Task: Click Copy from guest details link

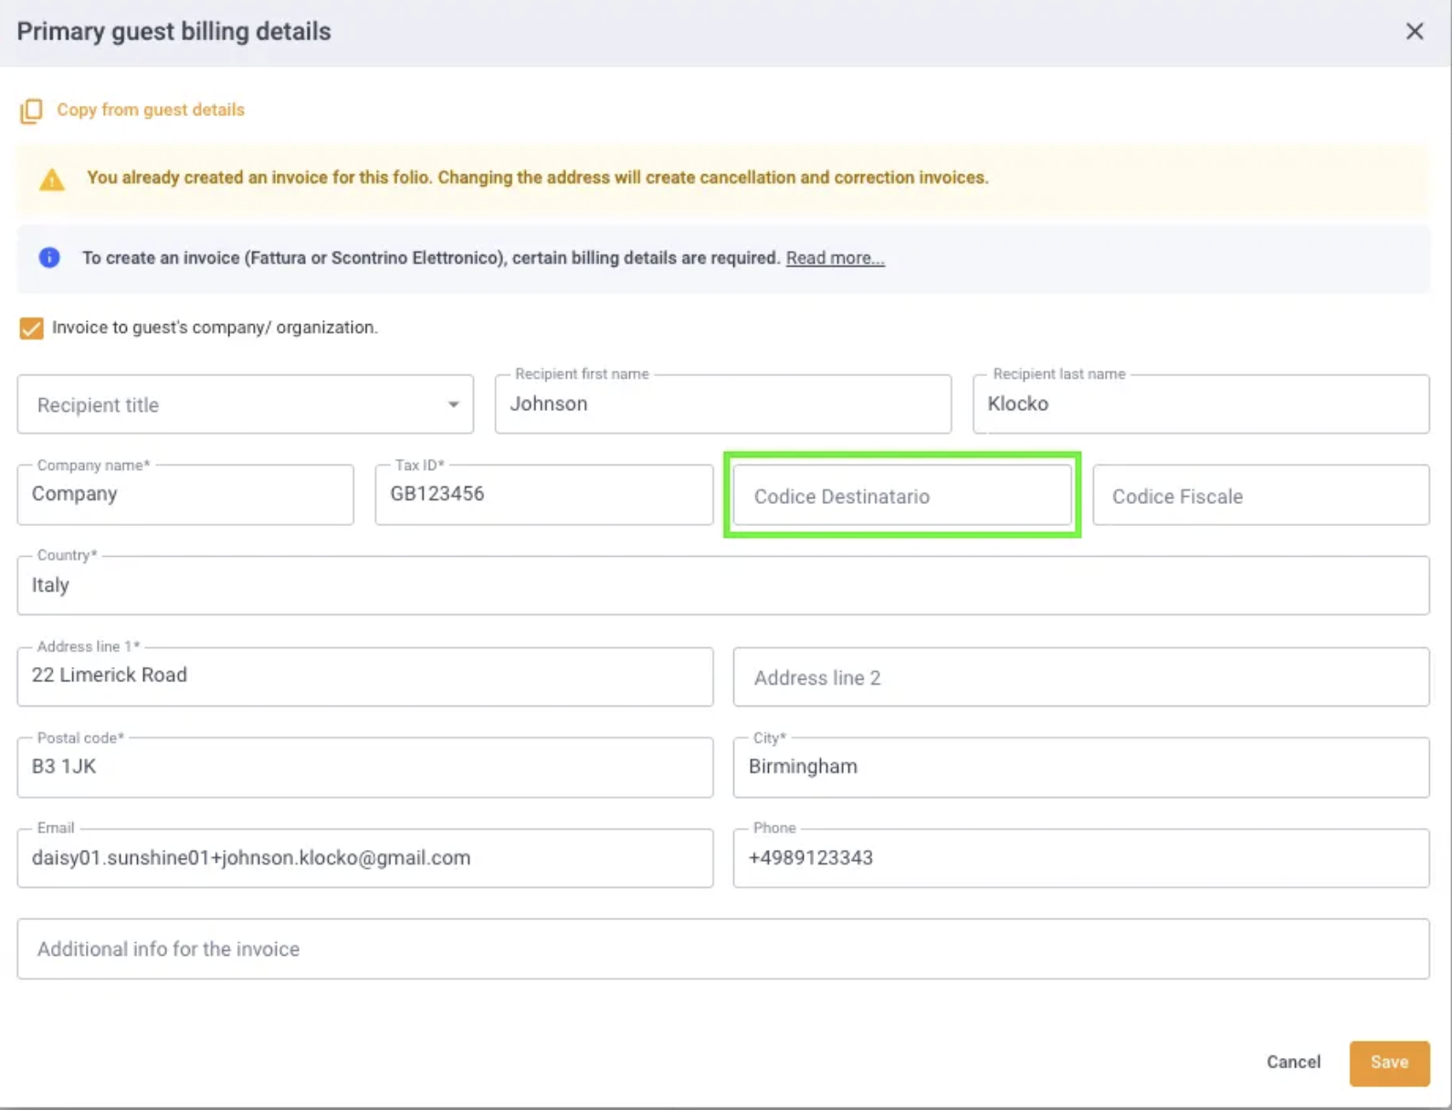Action: [151, 110]
